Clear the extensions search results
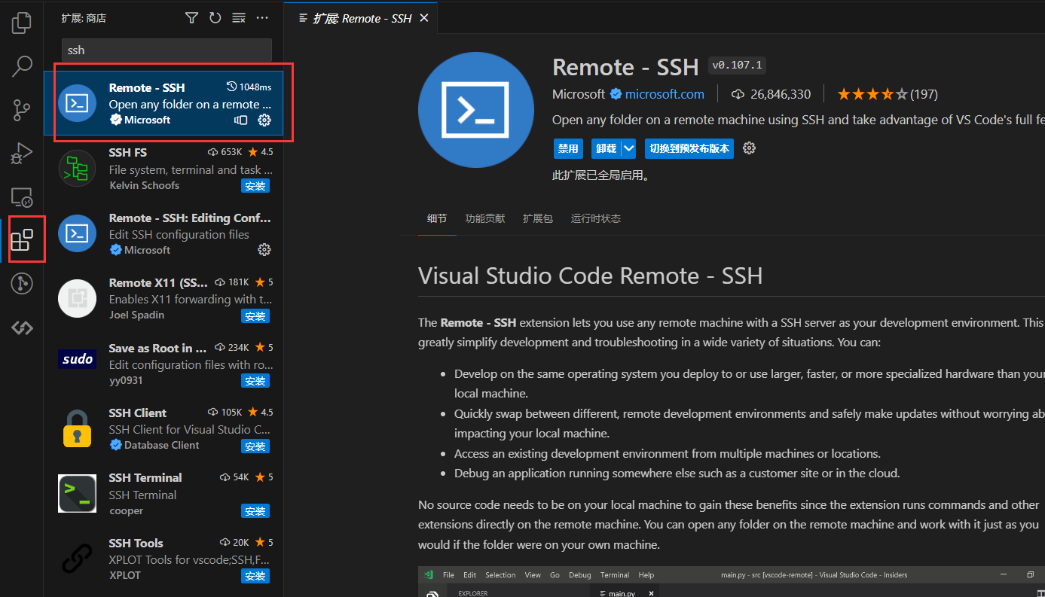 click(x=239, y=17)
